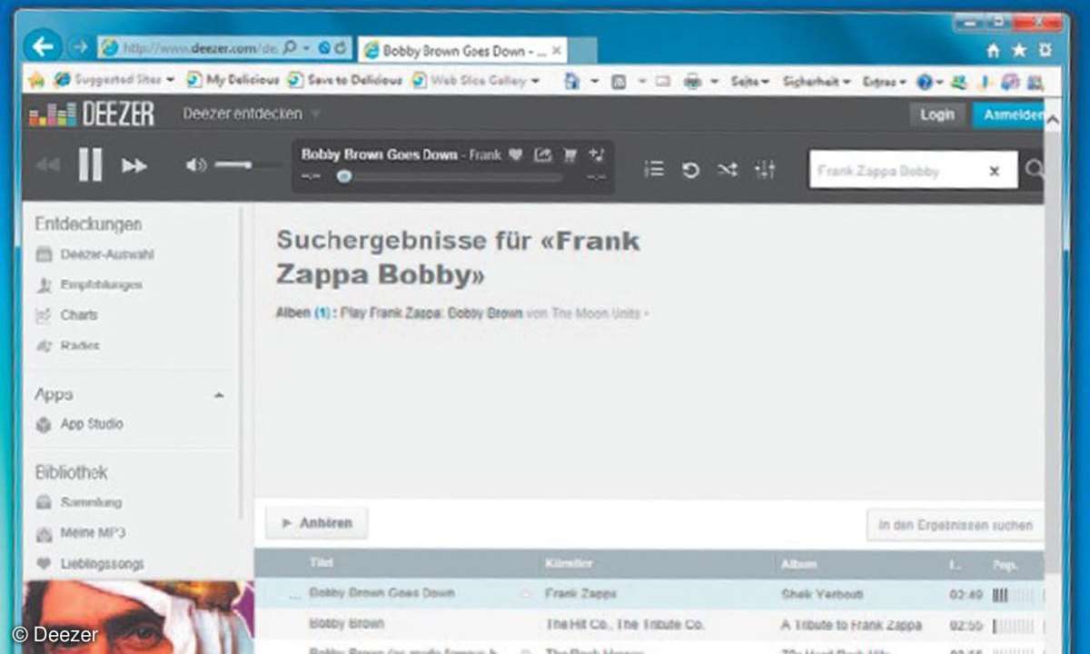
Task: Open the equalizer settings
Action: coord(765,169)
